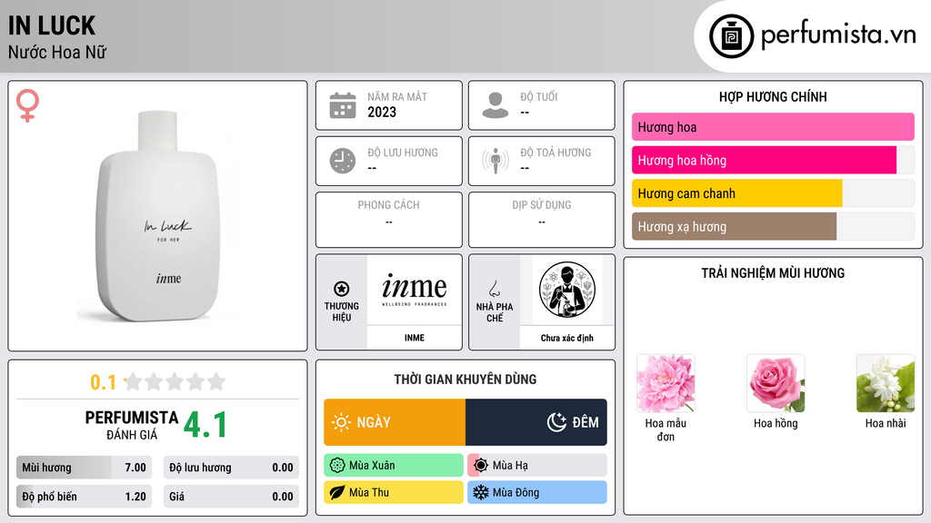Click the Hương hoa accord bar
This screenshot has width=931, height=523.
coord(773,127)
